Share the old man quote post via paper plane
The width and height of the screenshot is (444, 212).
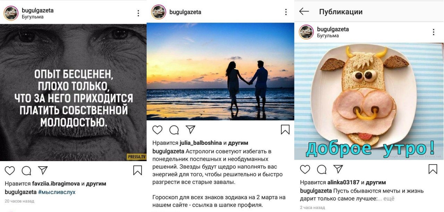coord(43,170)
